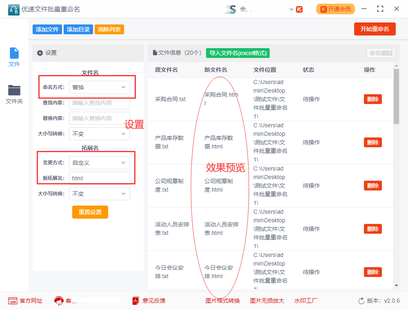Expand the account dropdown chevron
The height and width of the screenshot is (310, 408).
click(x=291, y=9)
